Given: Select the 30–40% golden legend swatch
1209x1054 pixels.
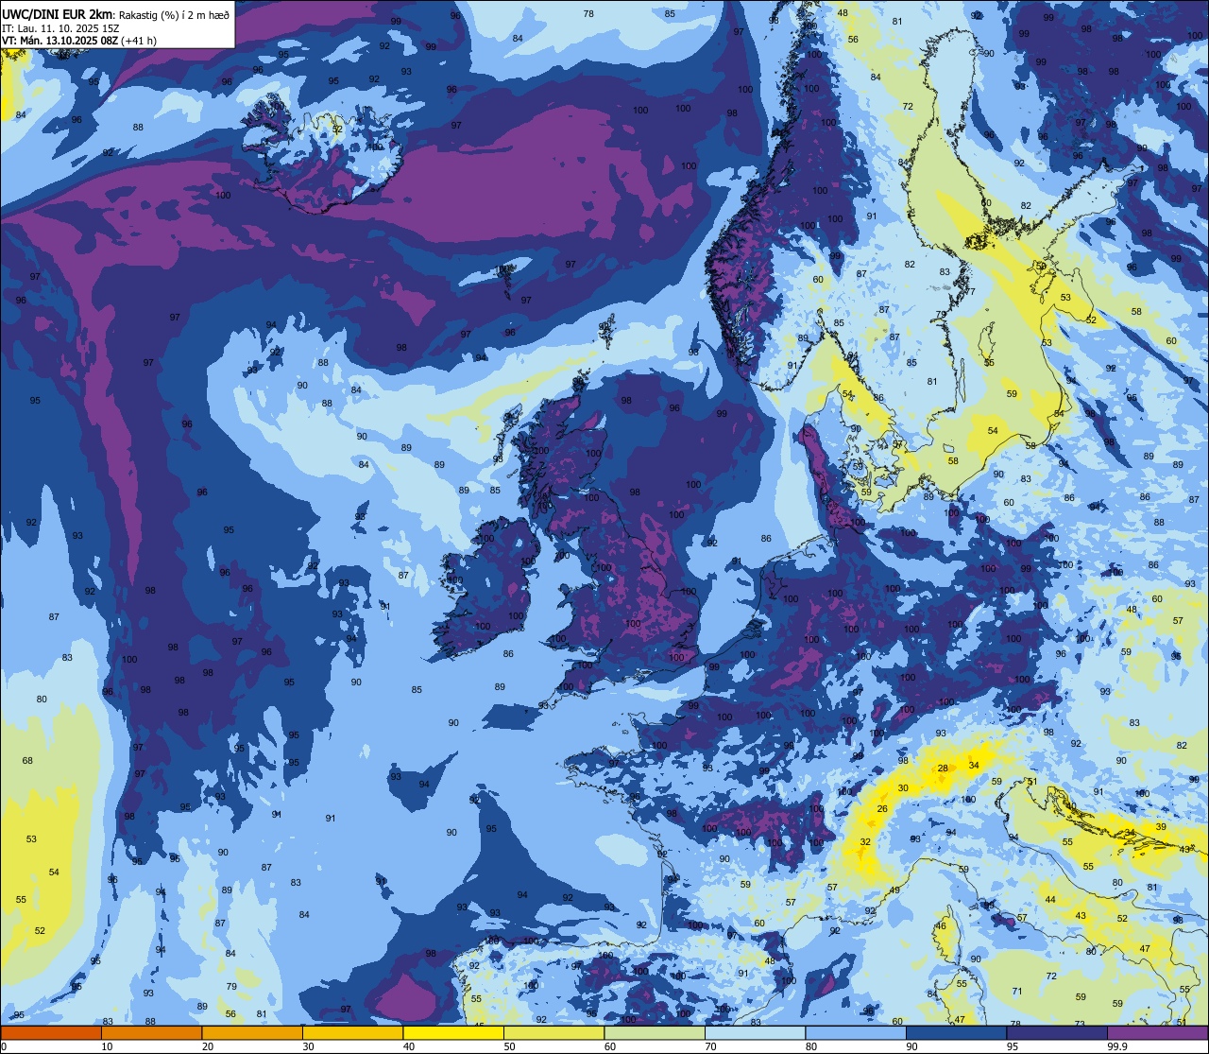Looking at the screenshot, I should pyautogui.click(x=352, y=1033).
